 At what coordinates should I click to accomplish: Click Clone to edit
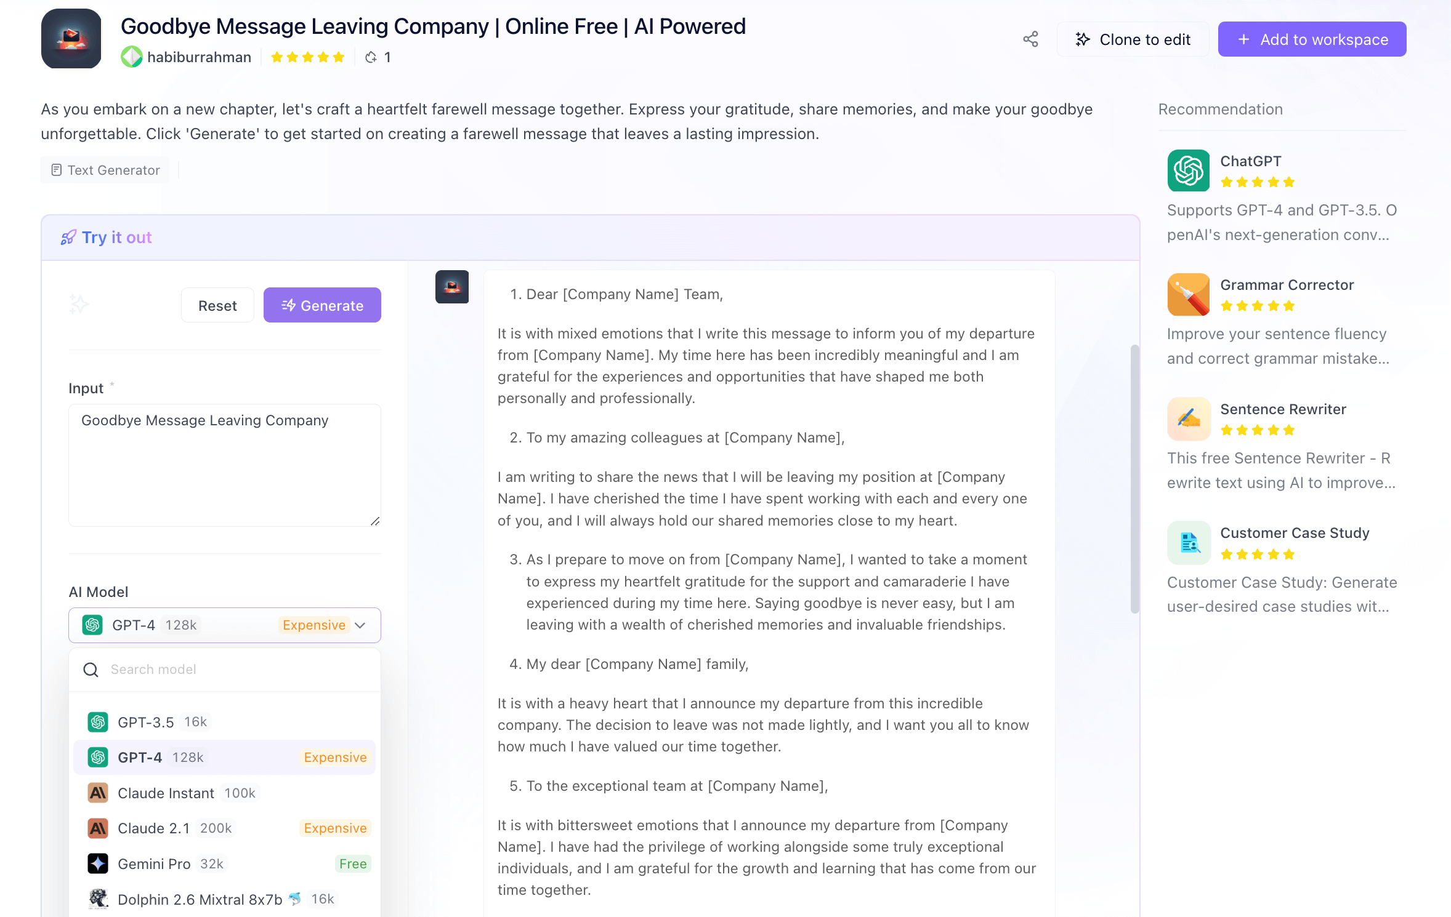1133,39
